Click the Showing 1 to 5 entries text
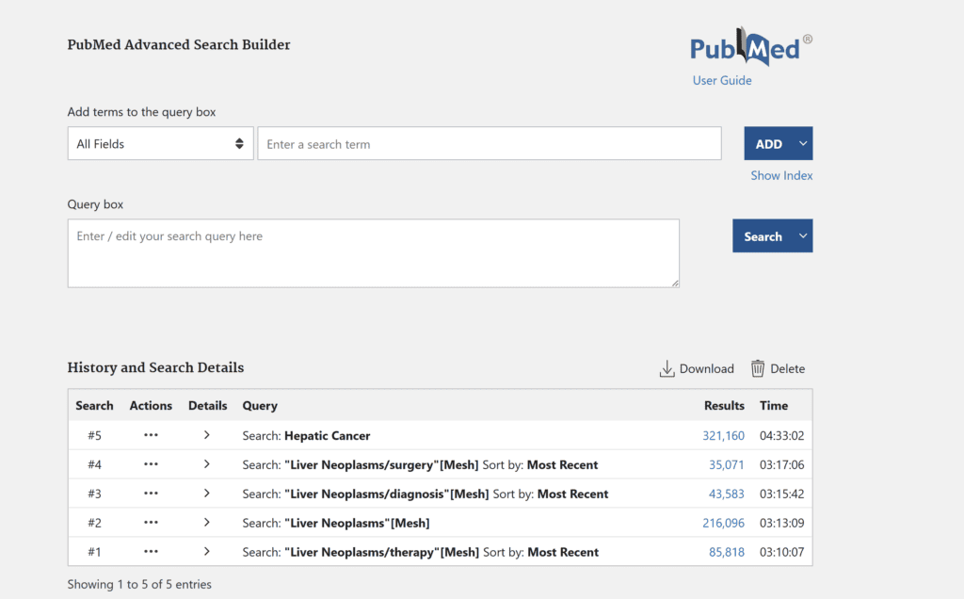Viewport: 964px width, 599px height. point(139,584)
